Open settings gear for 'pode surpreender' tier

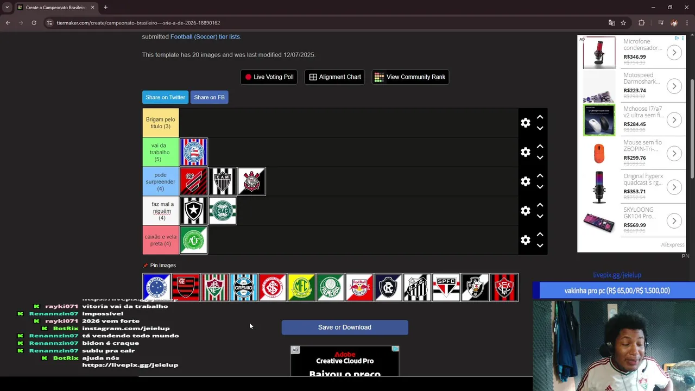tap(525, 181)
